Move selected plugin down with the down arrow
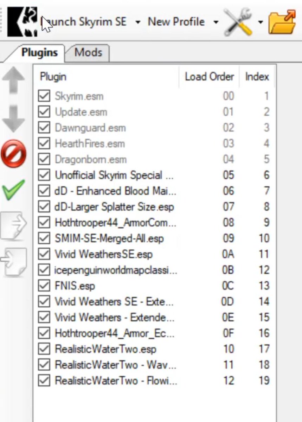302x422 pixels. (13, 119)
